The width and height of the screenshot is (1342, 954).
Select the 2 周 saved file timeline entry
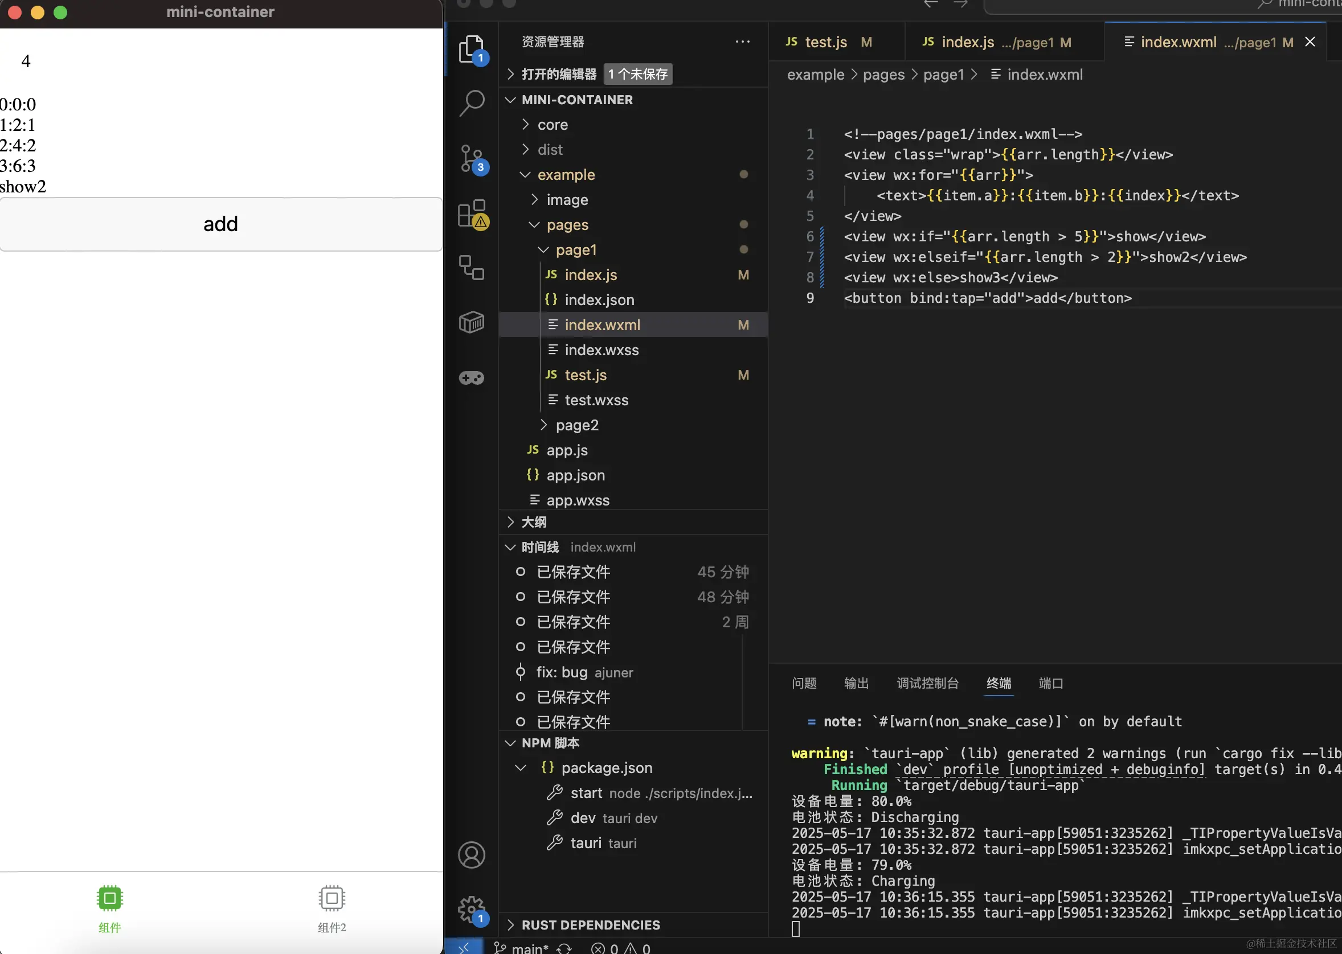click(633, 622)
